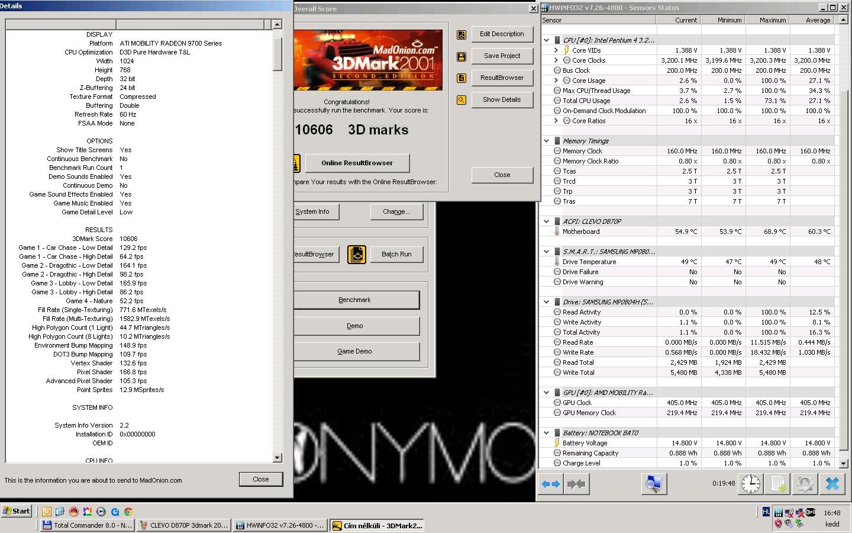Viewport: 852px width, 533px height.
Task: Expand the Core Ratios row
Action: coord(556,121)
